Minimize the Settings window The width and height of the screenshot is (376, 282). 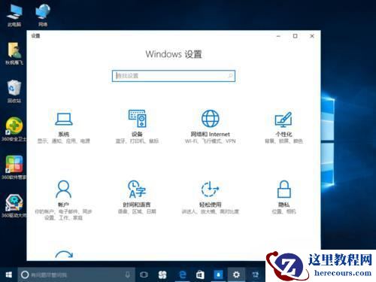278,36
